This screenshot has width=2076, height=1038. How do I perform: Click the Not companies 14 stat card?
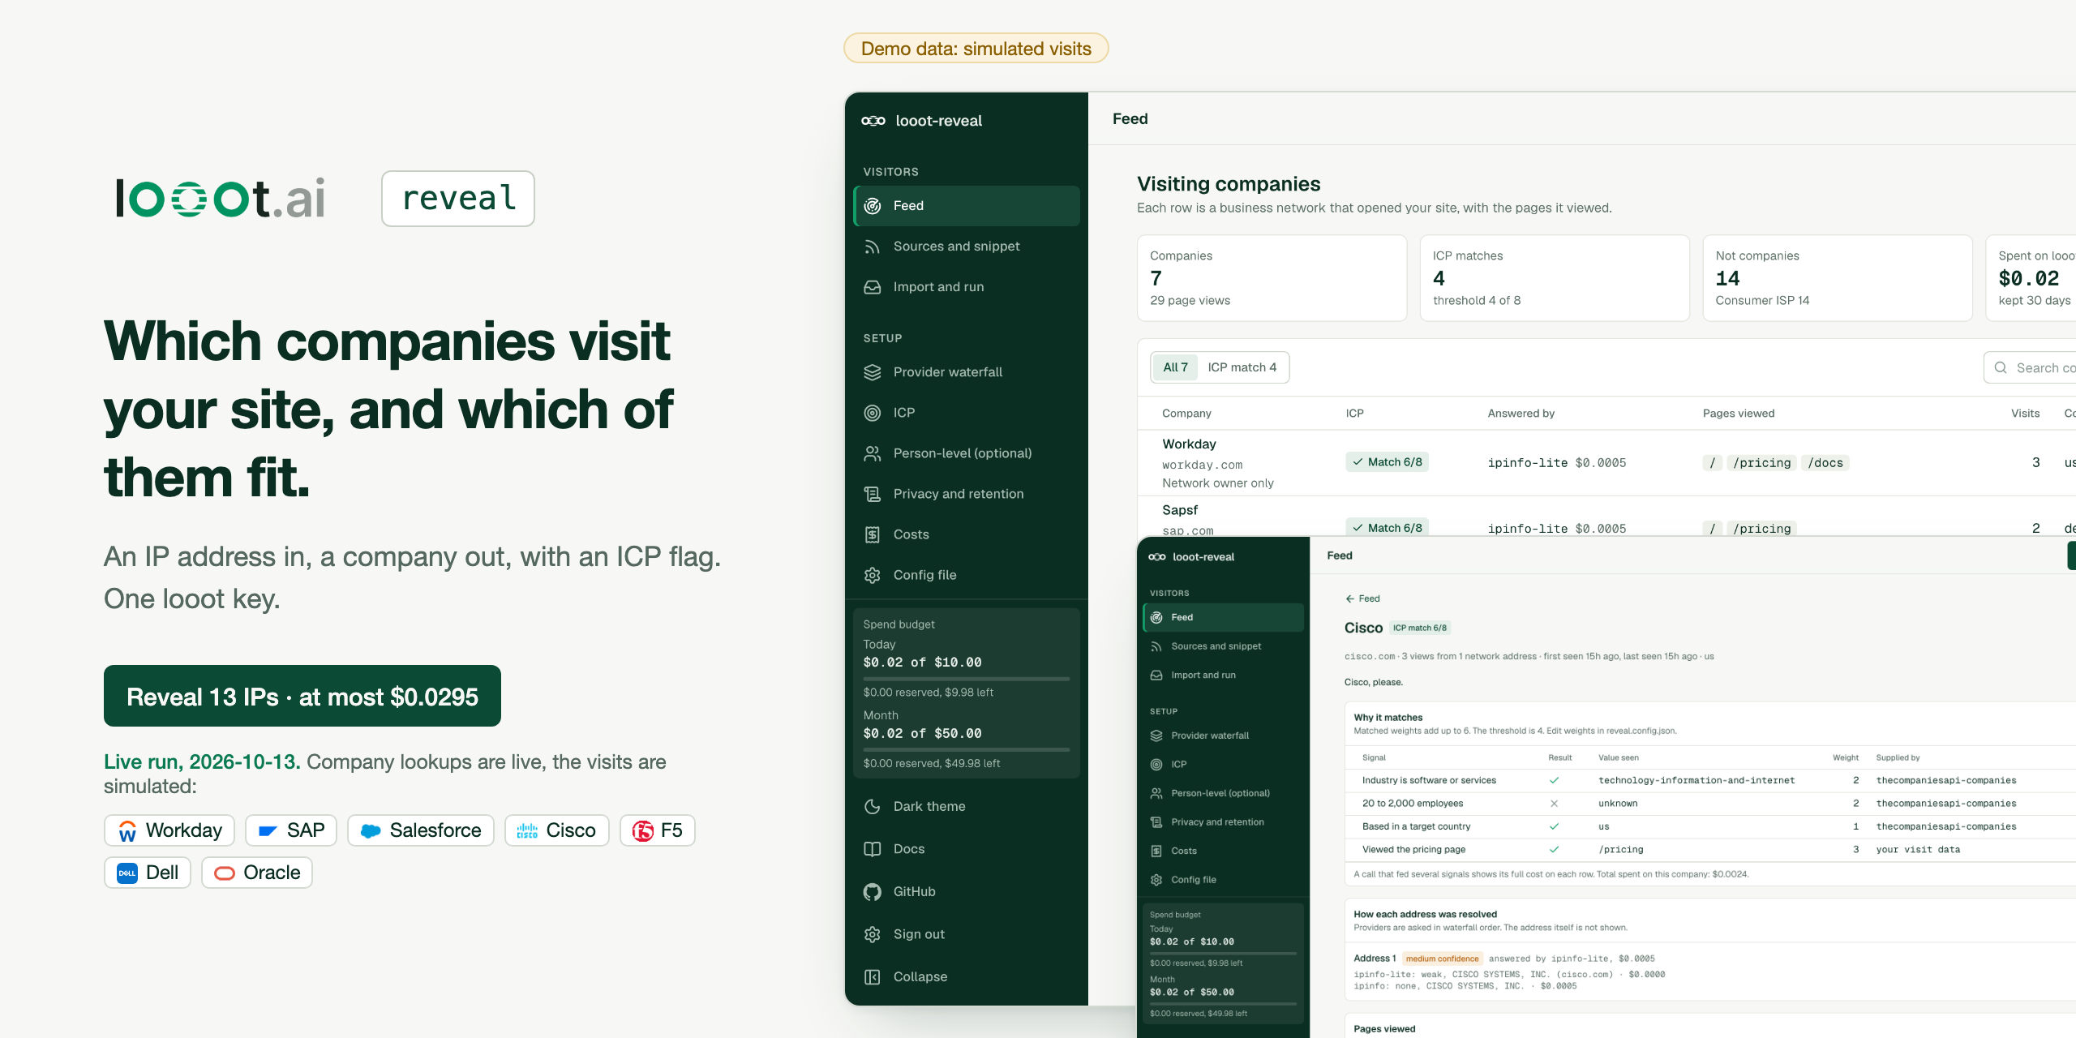pyautogui.click(x=1838, y=278)
